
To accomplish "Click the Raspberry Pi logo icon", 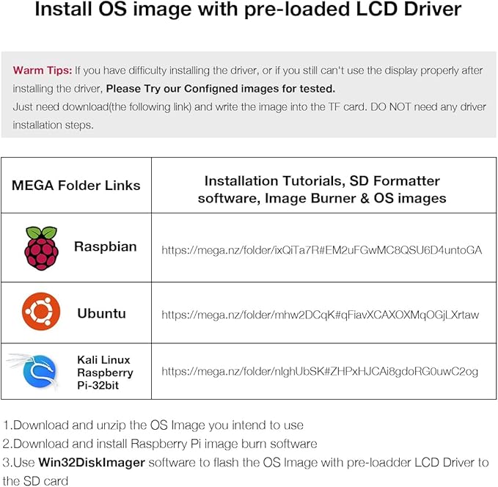I will coord(41,248).
